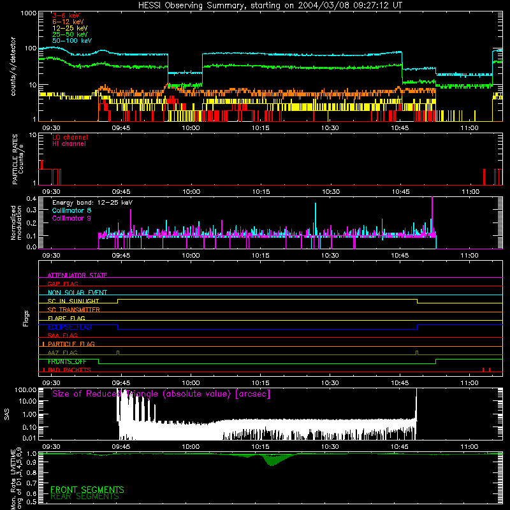Click the 10:15 tick under counts plot

click(261, 128)
